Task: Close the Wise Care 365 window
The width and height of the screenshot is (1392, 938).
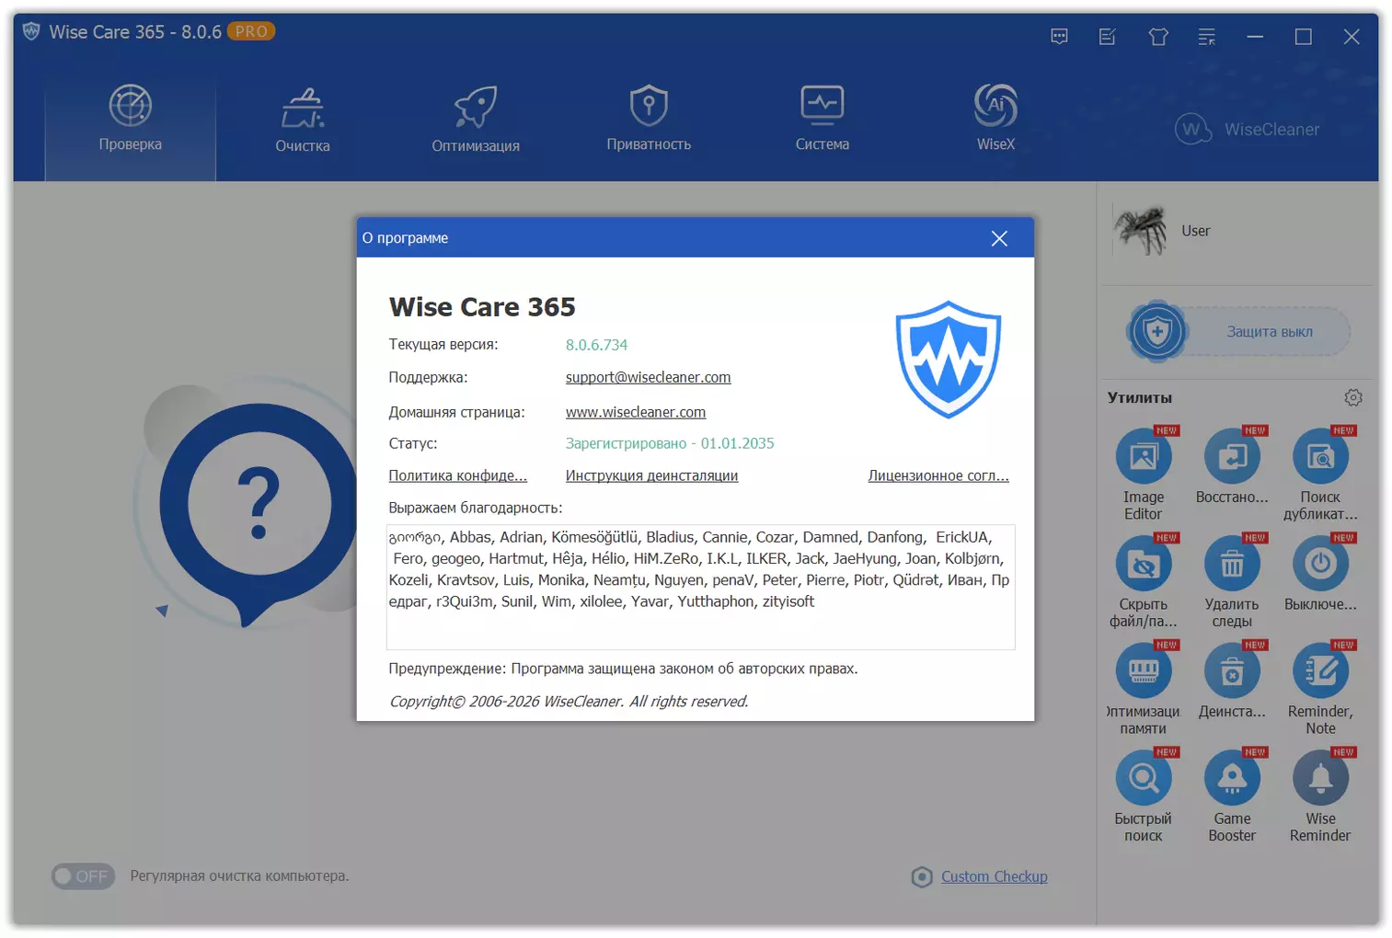Action: (1352, 37)
